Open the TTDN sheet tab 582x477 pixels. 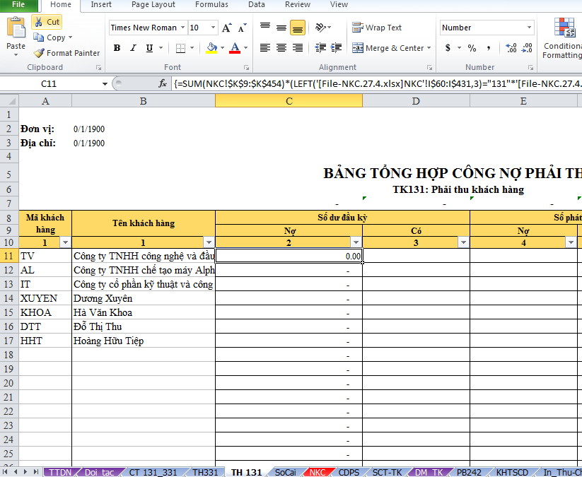tap(60, 472)
